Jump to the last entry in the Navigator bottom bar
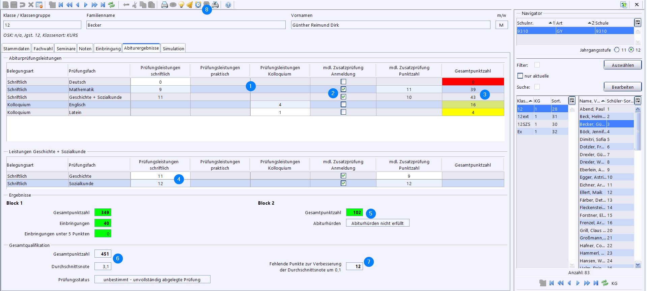647x291 pixels. 596,283
